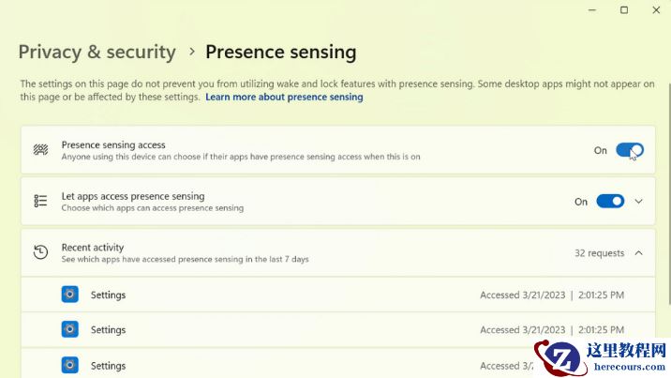
Task: Close the Settings window
Action: (655, 10)
